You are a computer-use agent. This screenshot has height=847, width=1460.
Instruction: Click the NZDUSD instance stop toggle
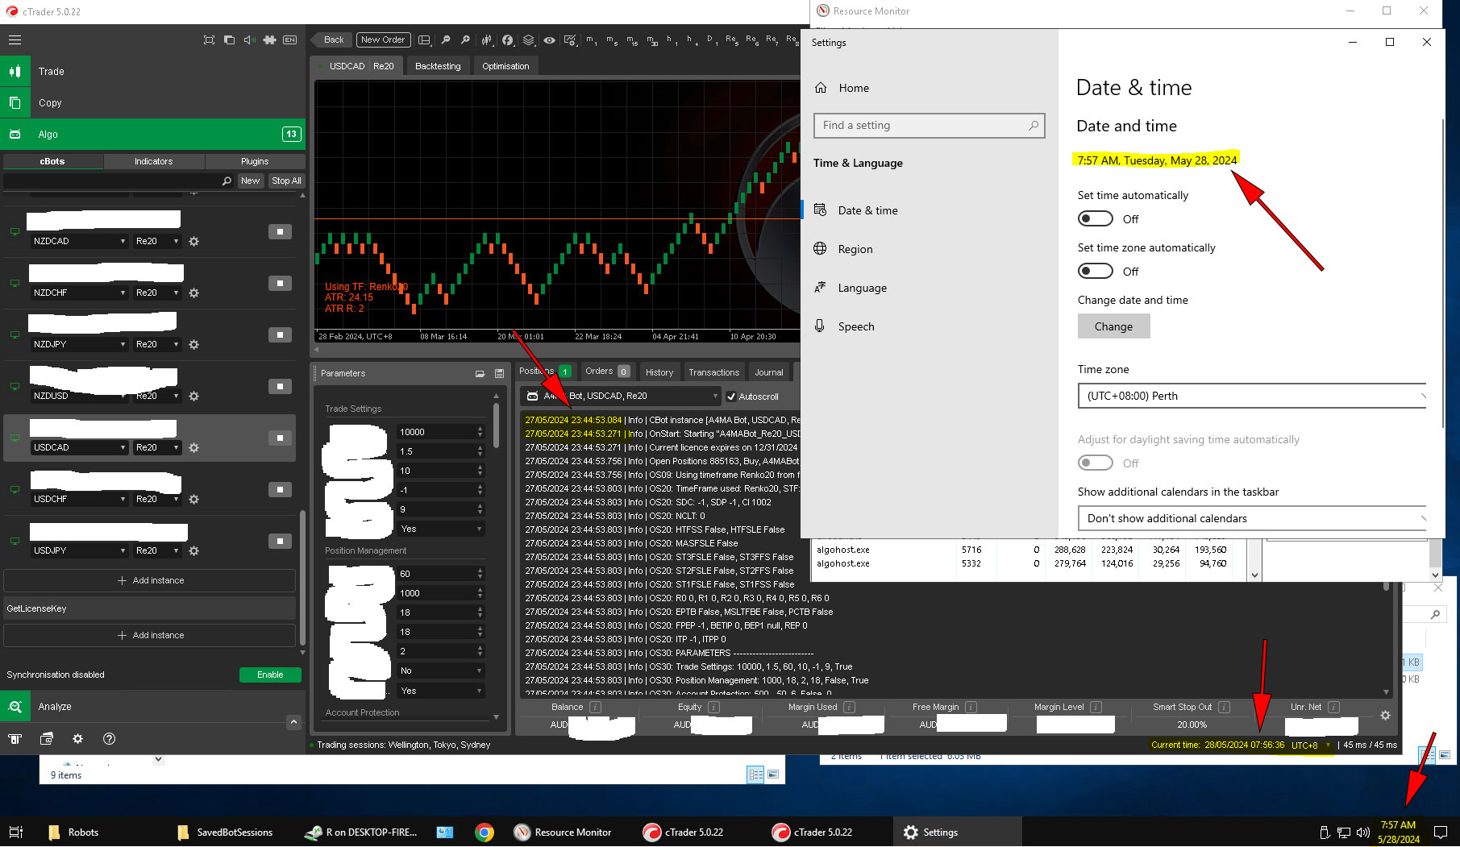click(280, 386)
